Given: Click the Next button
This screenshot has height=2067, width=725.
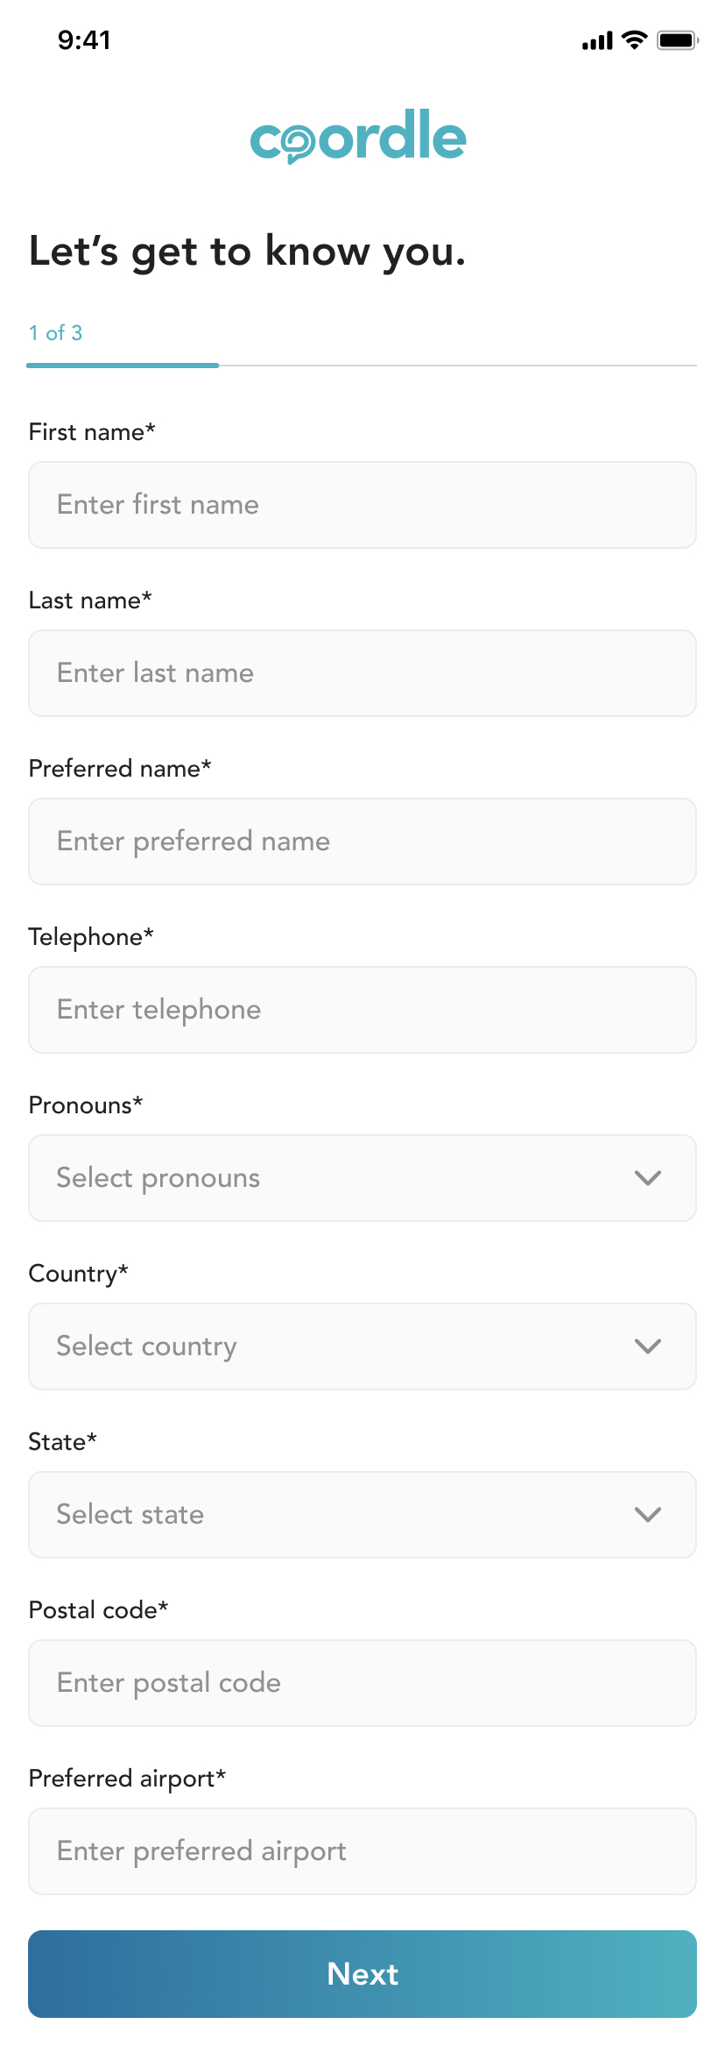Looking at the screenshot, I should tap(362, 1974).
